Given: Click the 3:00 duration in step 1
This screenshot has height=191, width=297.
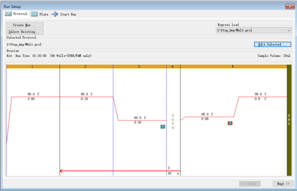Looking at the screenshot, I should [x=31, y=99].
